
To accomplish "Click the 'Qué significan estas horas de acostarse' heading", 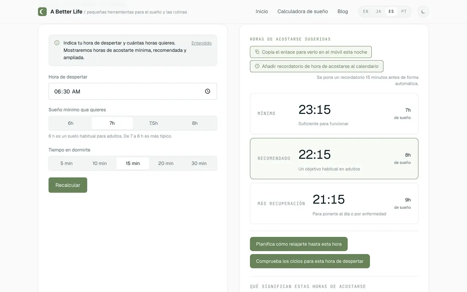I will (308, 287).
